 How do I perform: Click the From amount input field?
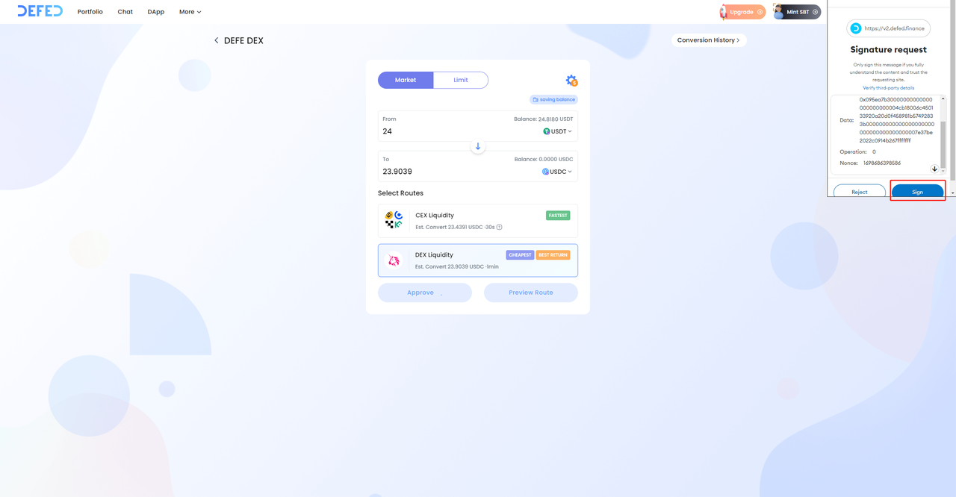(x=448, y=131)
